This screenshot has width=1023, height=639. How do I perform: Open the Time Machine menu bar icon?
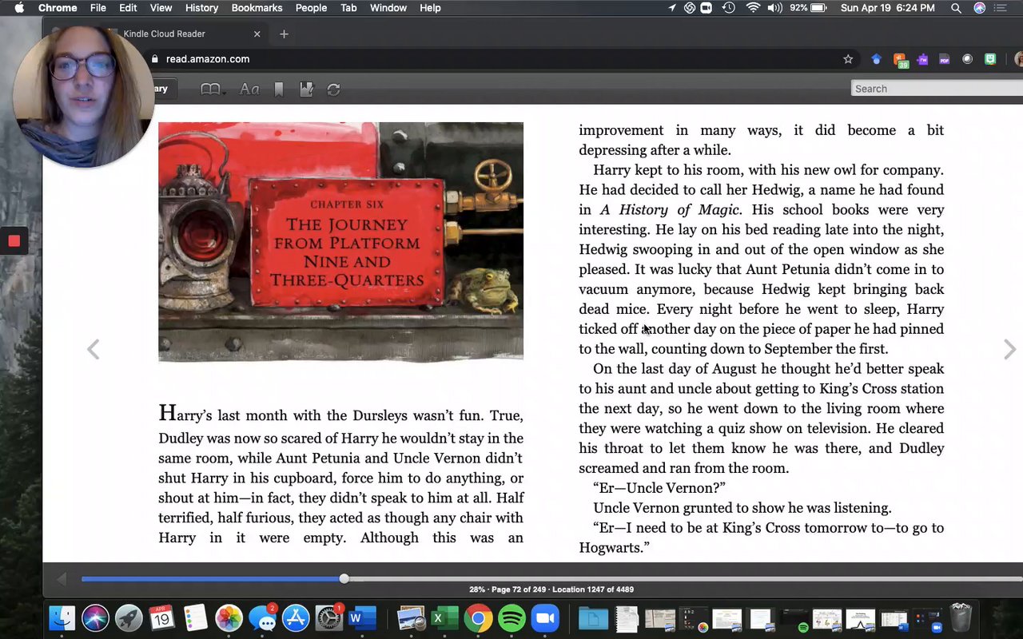click(728, 8)
